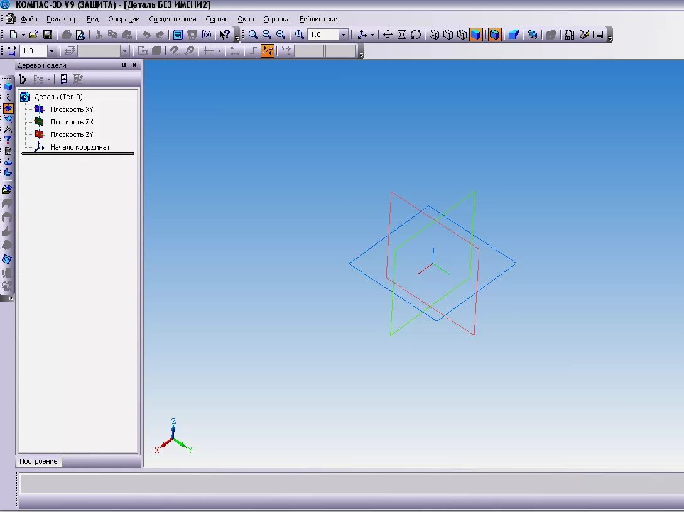
Task: Create a new document with the blank page icon
Action: click(13, 35)
